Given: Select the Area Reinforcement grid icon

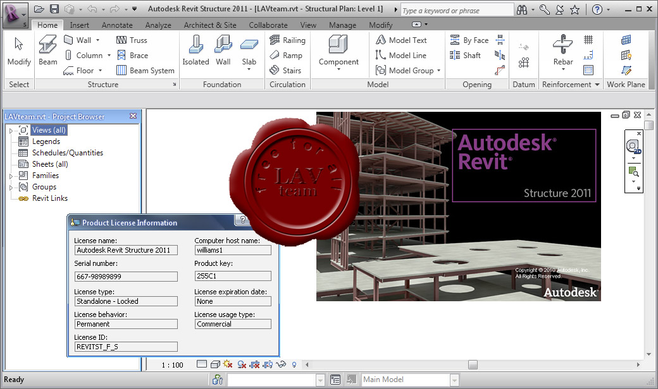Looking at the screenshot, I should pyautogui.click(x=588, y=40).
